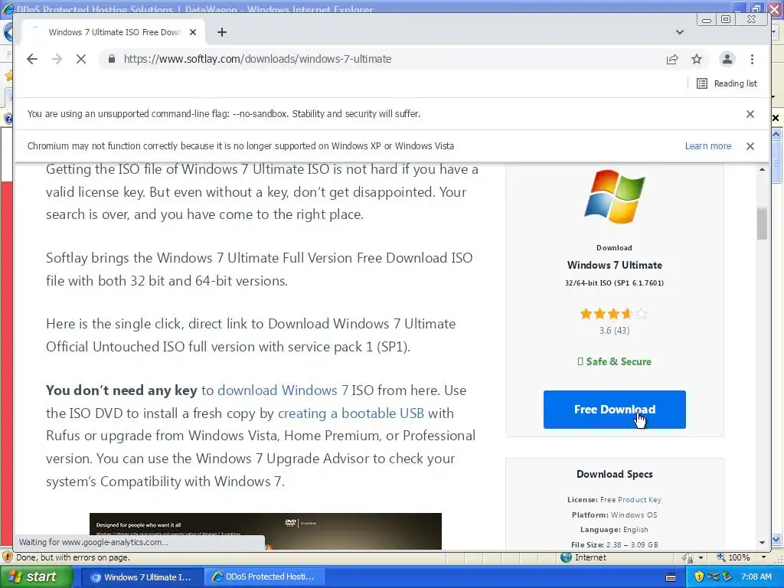Click the network tray icon
The width and height of the screenshot is (784, 588).
(x=713, y=577)
